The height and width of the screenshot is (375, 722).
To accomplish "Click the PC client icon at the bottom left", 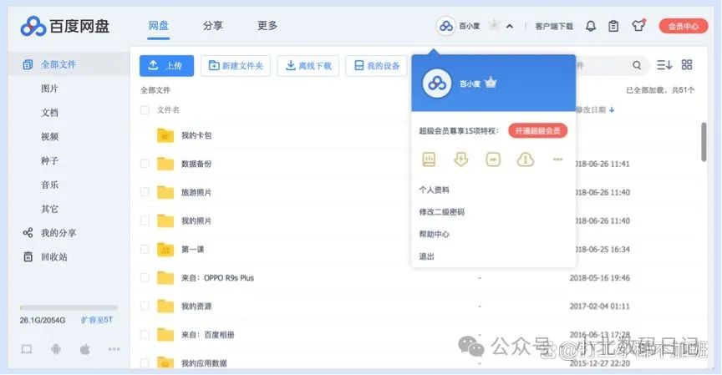I will point(27,349).
